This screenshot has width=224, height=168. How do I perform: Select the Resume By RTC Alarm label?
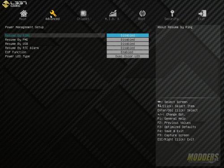coord(22,48)
